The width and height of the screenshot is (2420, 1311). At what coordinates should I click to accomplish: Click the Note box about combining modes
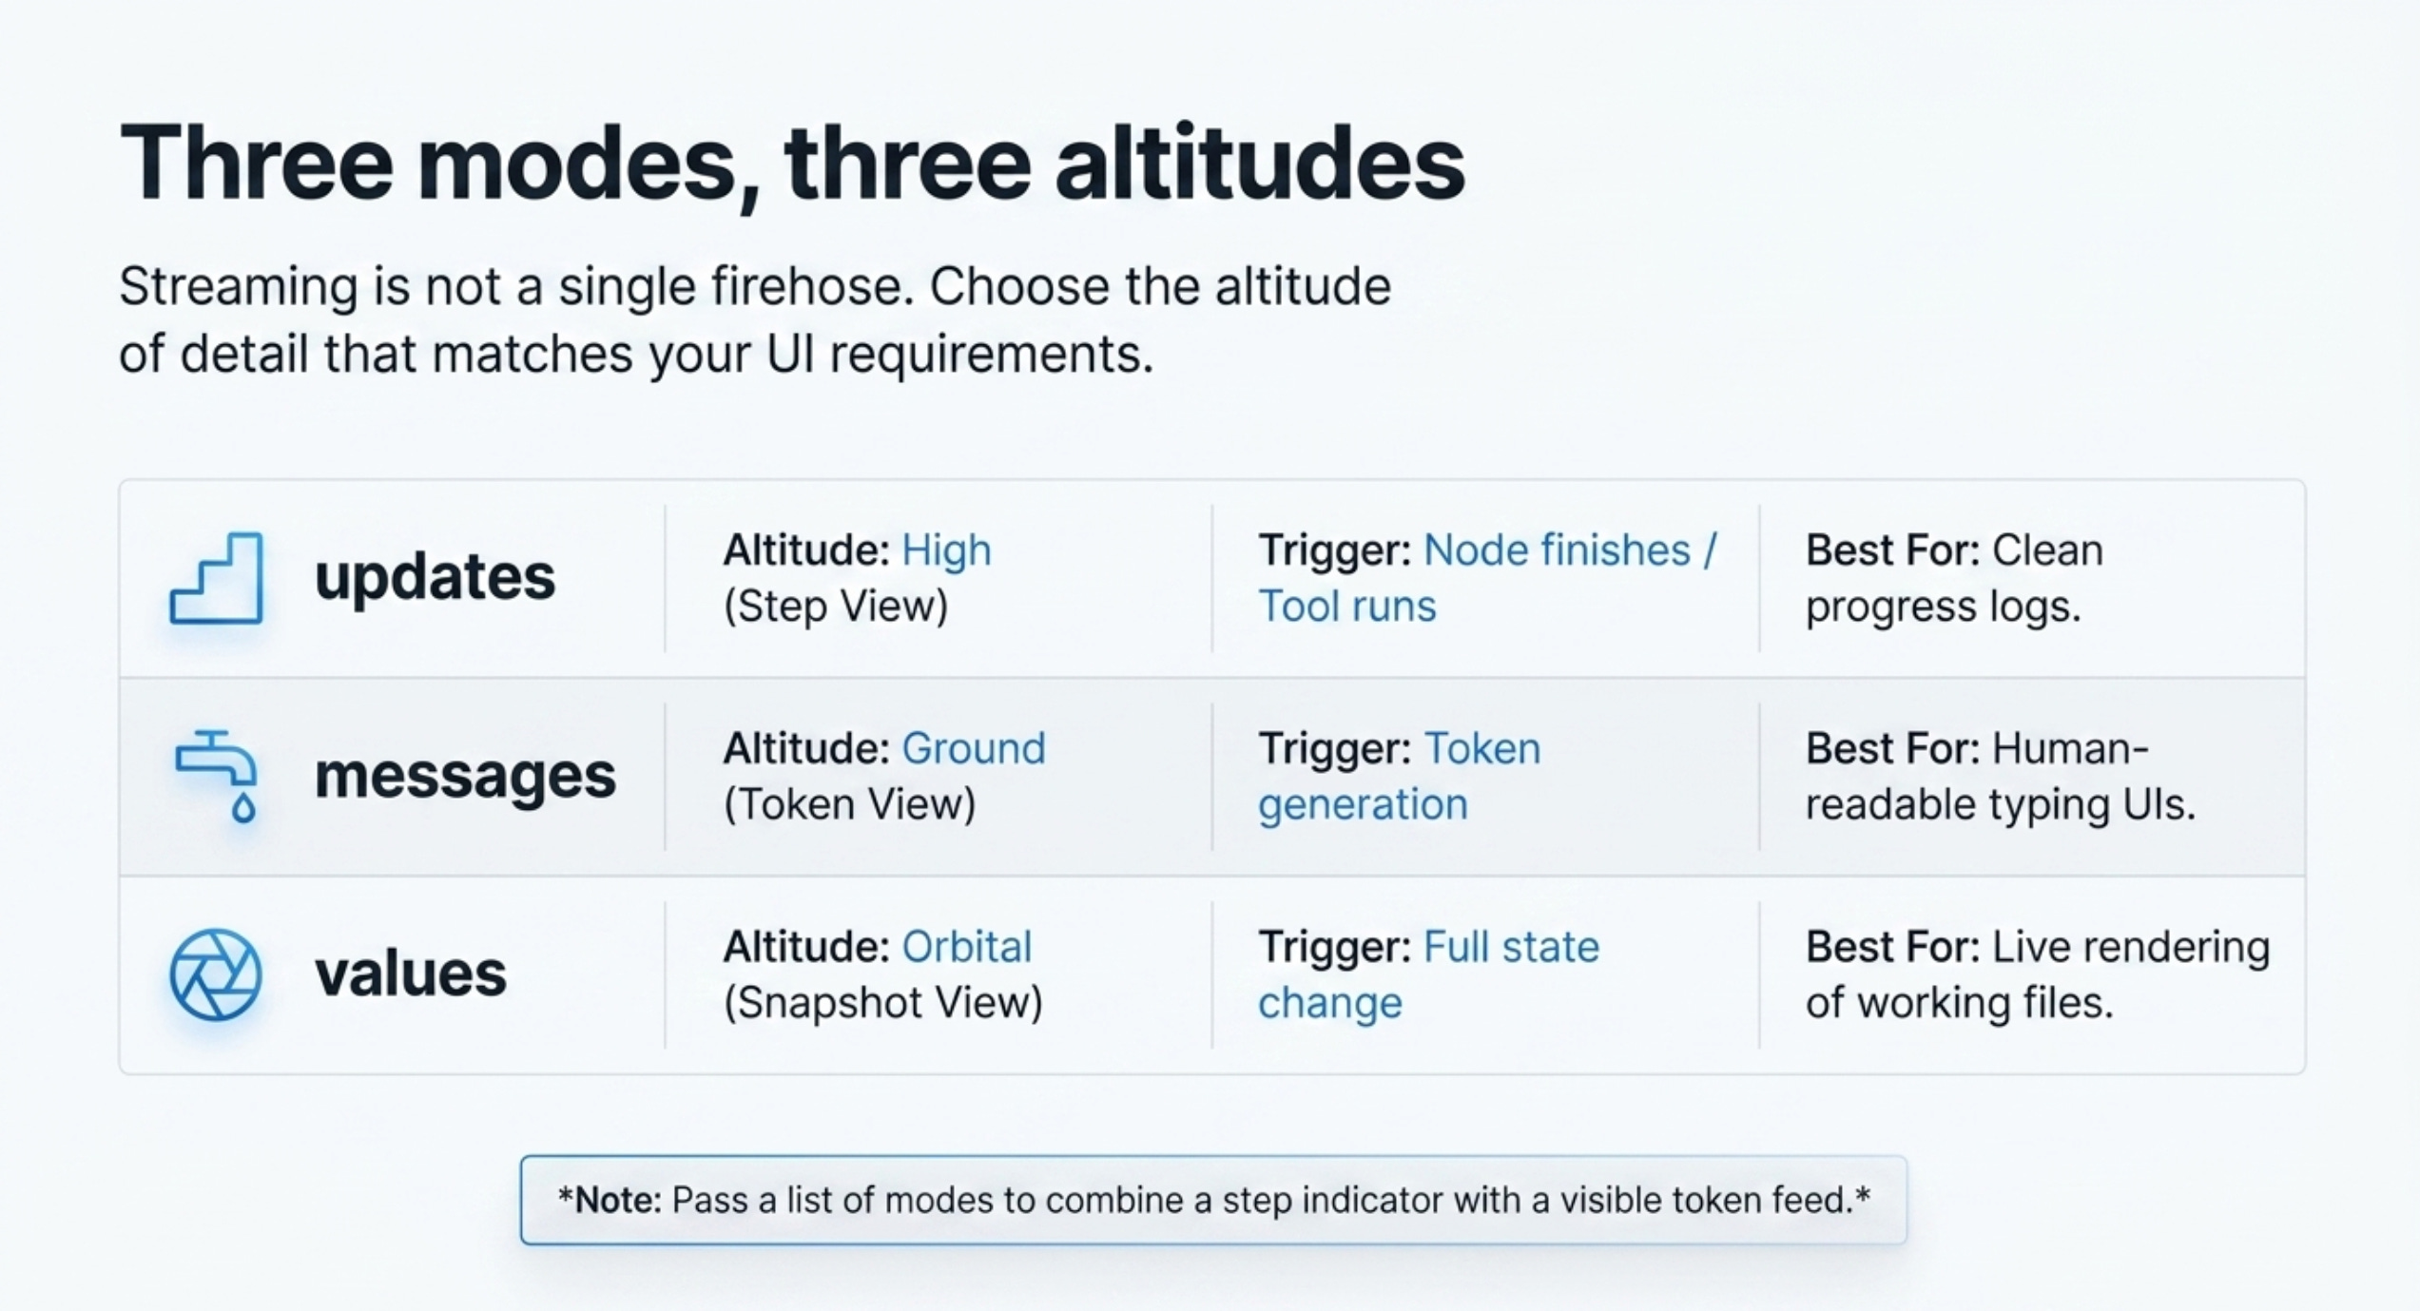[x=1213, y=1200]
